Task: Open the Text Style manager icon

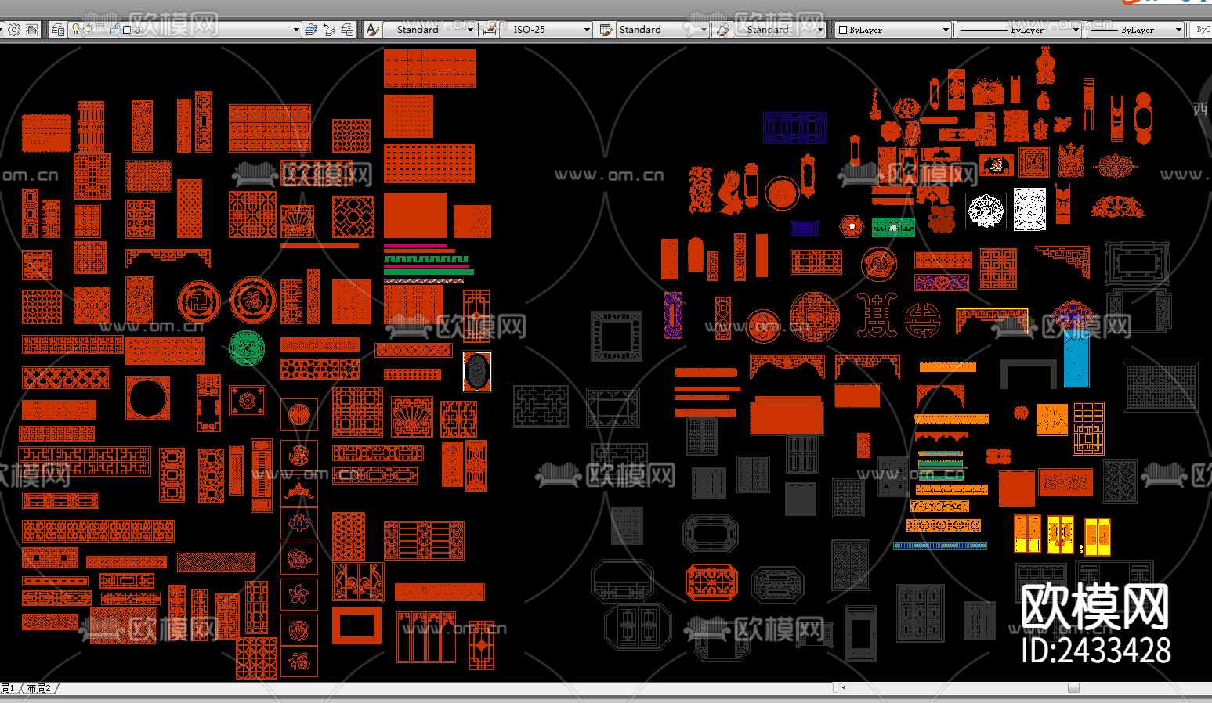Action: pyautogui.click(x=373, y=30)
